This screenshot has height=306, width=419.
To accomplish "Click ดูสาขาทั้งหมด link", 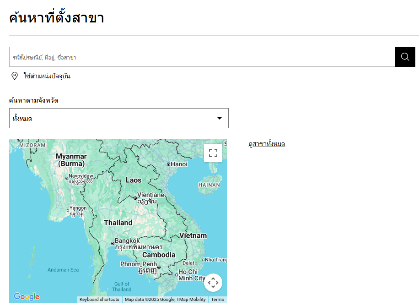I will (267, 144).
